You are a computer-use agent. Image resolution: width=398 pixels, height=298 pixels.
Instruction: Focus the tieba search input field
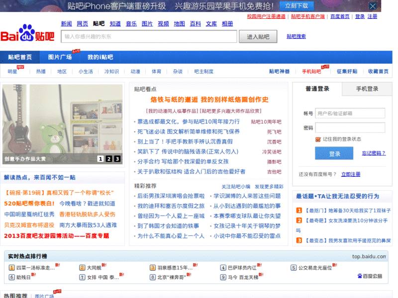coord(149,36)
